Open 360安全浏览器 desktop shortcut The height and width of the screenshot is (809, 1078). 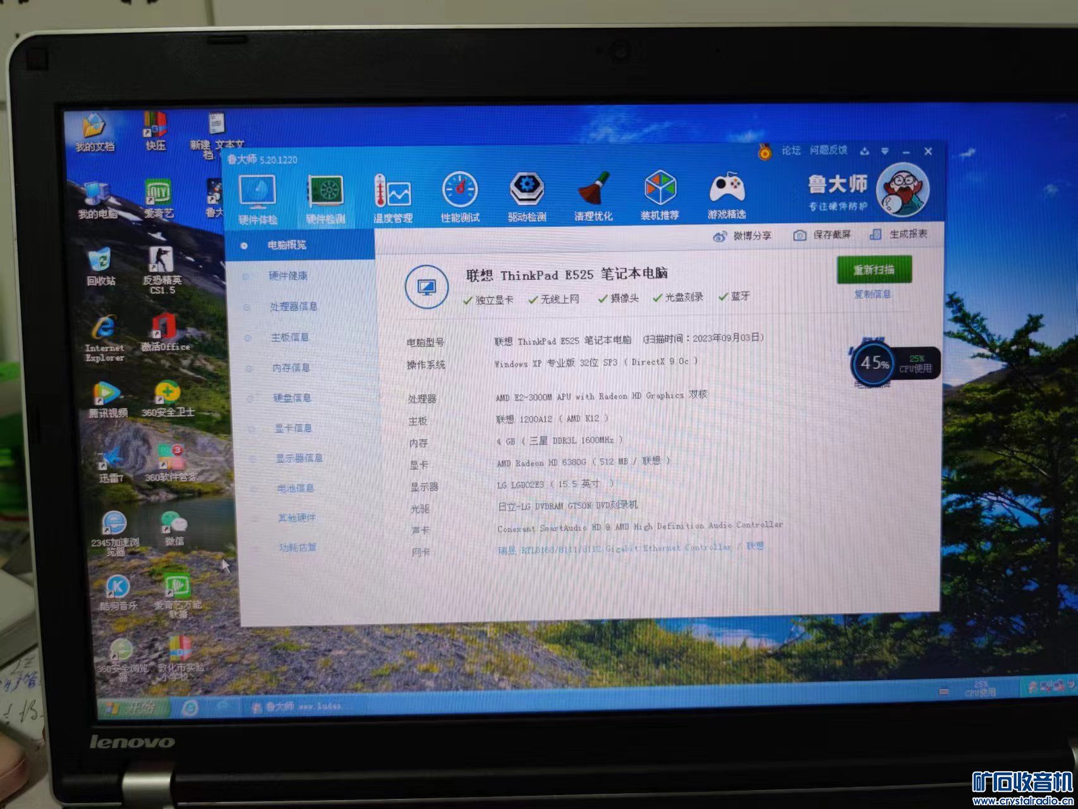point(122,660)
